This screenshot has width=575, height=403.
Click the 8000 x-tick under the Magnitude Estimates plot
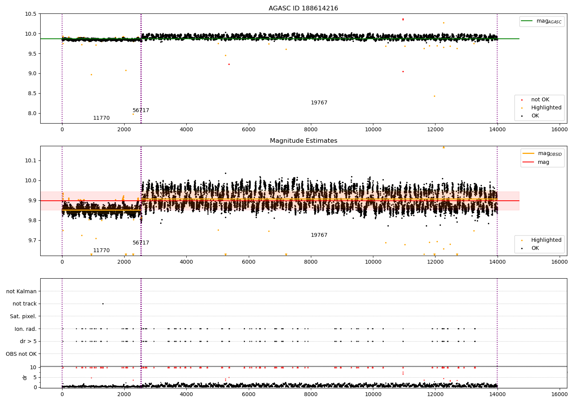click(x=311, y=262)
